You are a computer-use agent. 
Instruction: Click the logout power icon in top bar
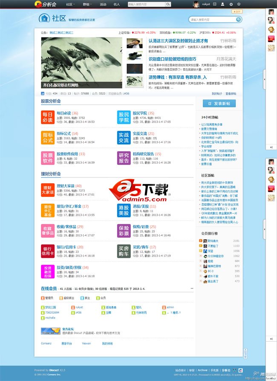pos(239,4)
